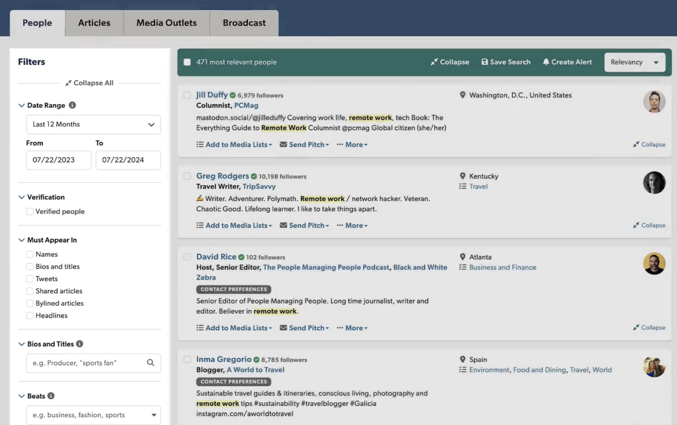Open the Relevancy sort dropdown

[x=634, y=62]
